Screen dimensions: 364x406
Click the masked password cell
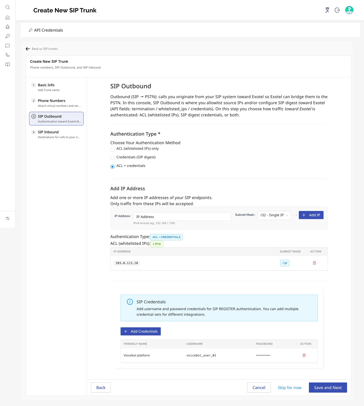(263, 355)
